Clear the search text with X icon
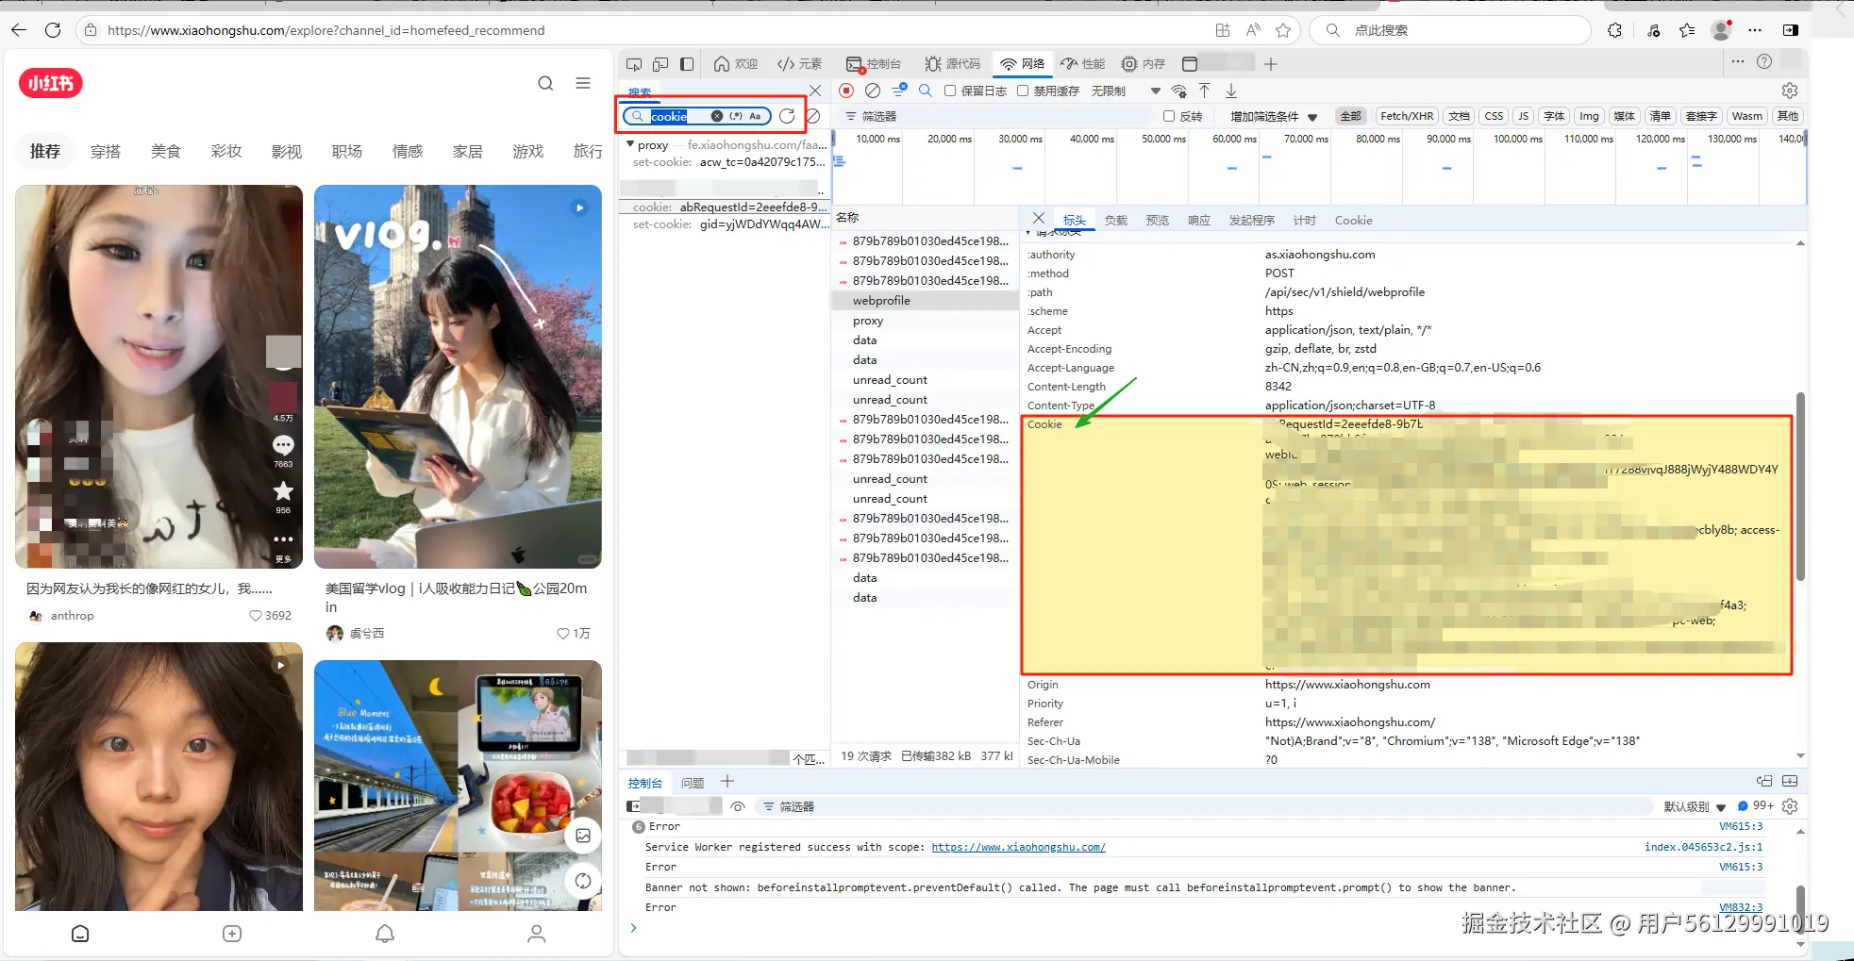 coord(717,116)
